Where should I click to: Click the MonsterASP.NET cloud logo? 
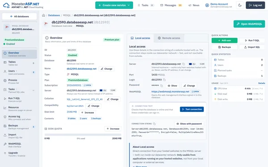pyautogui.click(x=6, y=5)
